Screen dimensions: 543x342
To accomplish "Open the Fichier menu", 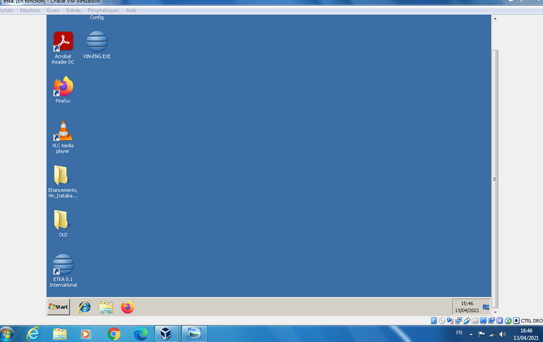I will pyautogui.click(x=6, y=11).
